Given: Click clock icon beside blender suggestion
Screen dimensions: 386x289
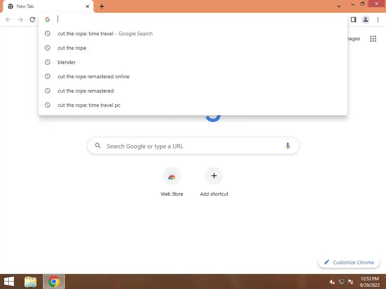Looking at the screenshot, I should (x=47, y=62).
